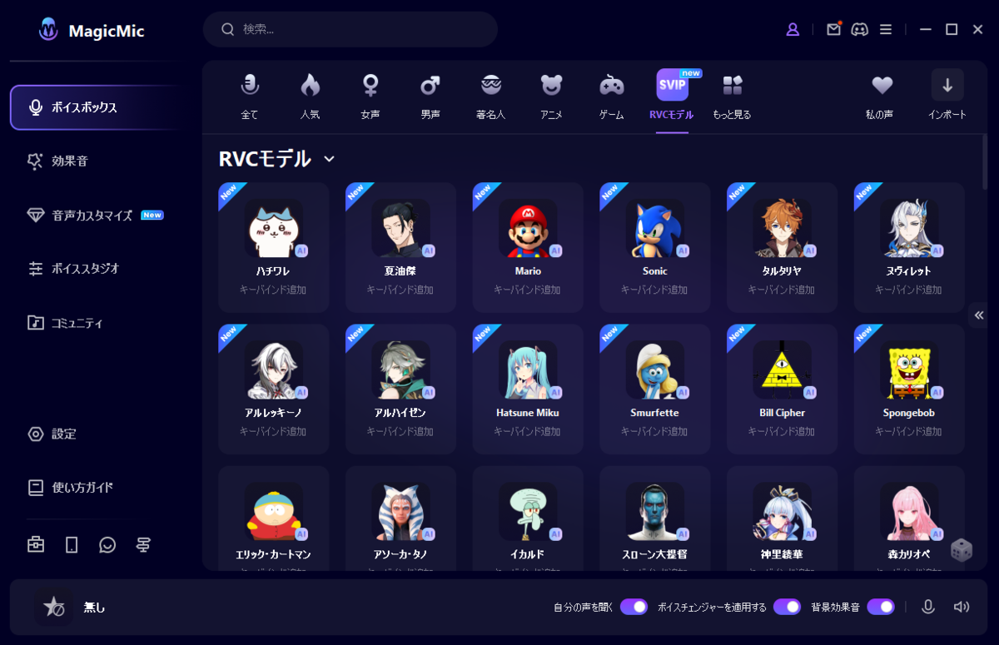Open the mail notifications icon
Screen dimensions: 999x645
point(833,29)
